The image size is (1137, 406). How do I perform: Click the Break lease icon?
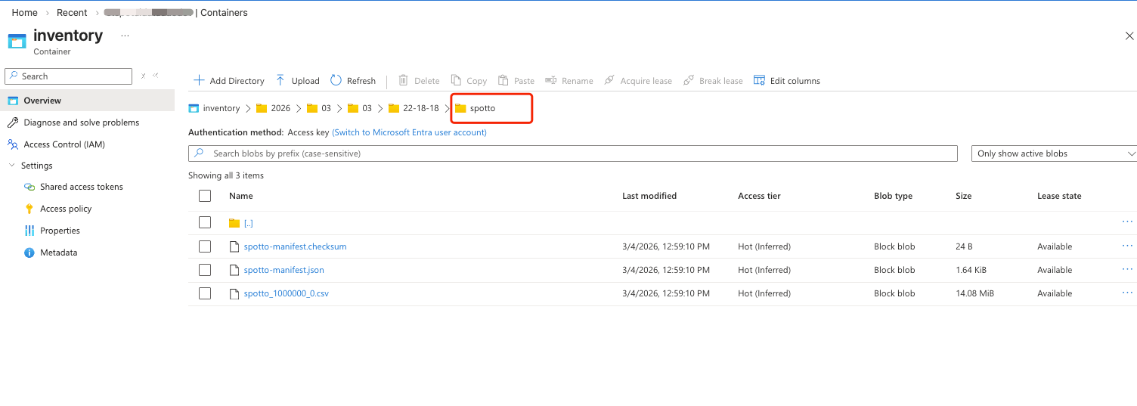pyautogui.click(x=688, y=80)
